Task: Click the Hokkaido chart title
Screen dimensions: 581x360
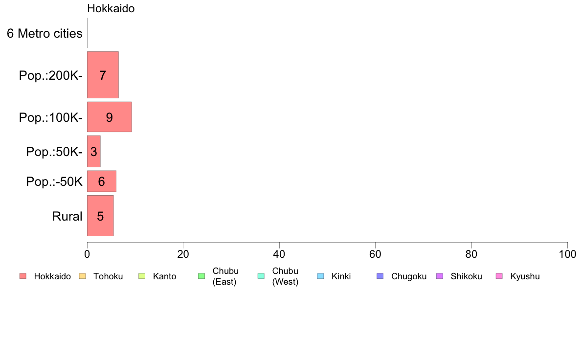Action: 111,8
